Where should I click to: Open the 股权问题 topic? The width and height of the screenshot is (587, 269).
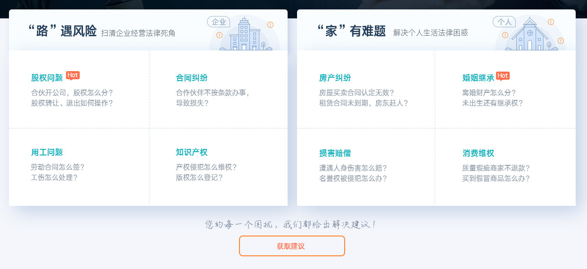click(47, 78)
